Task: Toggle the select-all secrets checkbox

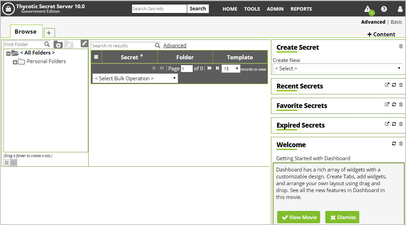Action: pos(96,57)
